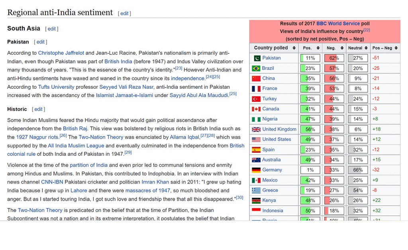Image resolution: width=408 pixels, height=250 pixels.
Task: Click the Kenya flag icon
Action: (x=256, y=201)
